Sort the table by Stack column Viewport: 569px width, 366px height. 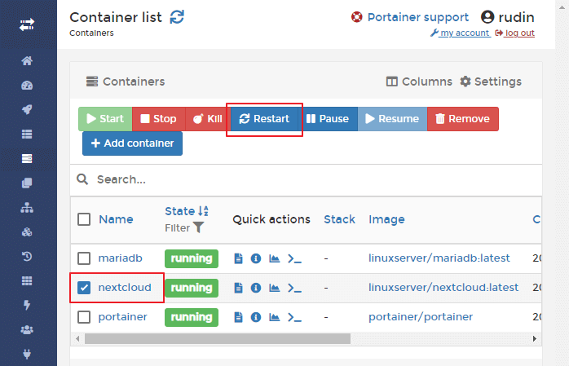click(339, 219)
